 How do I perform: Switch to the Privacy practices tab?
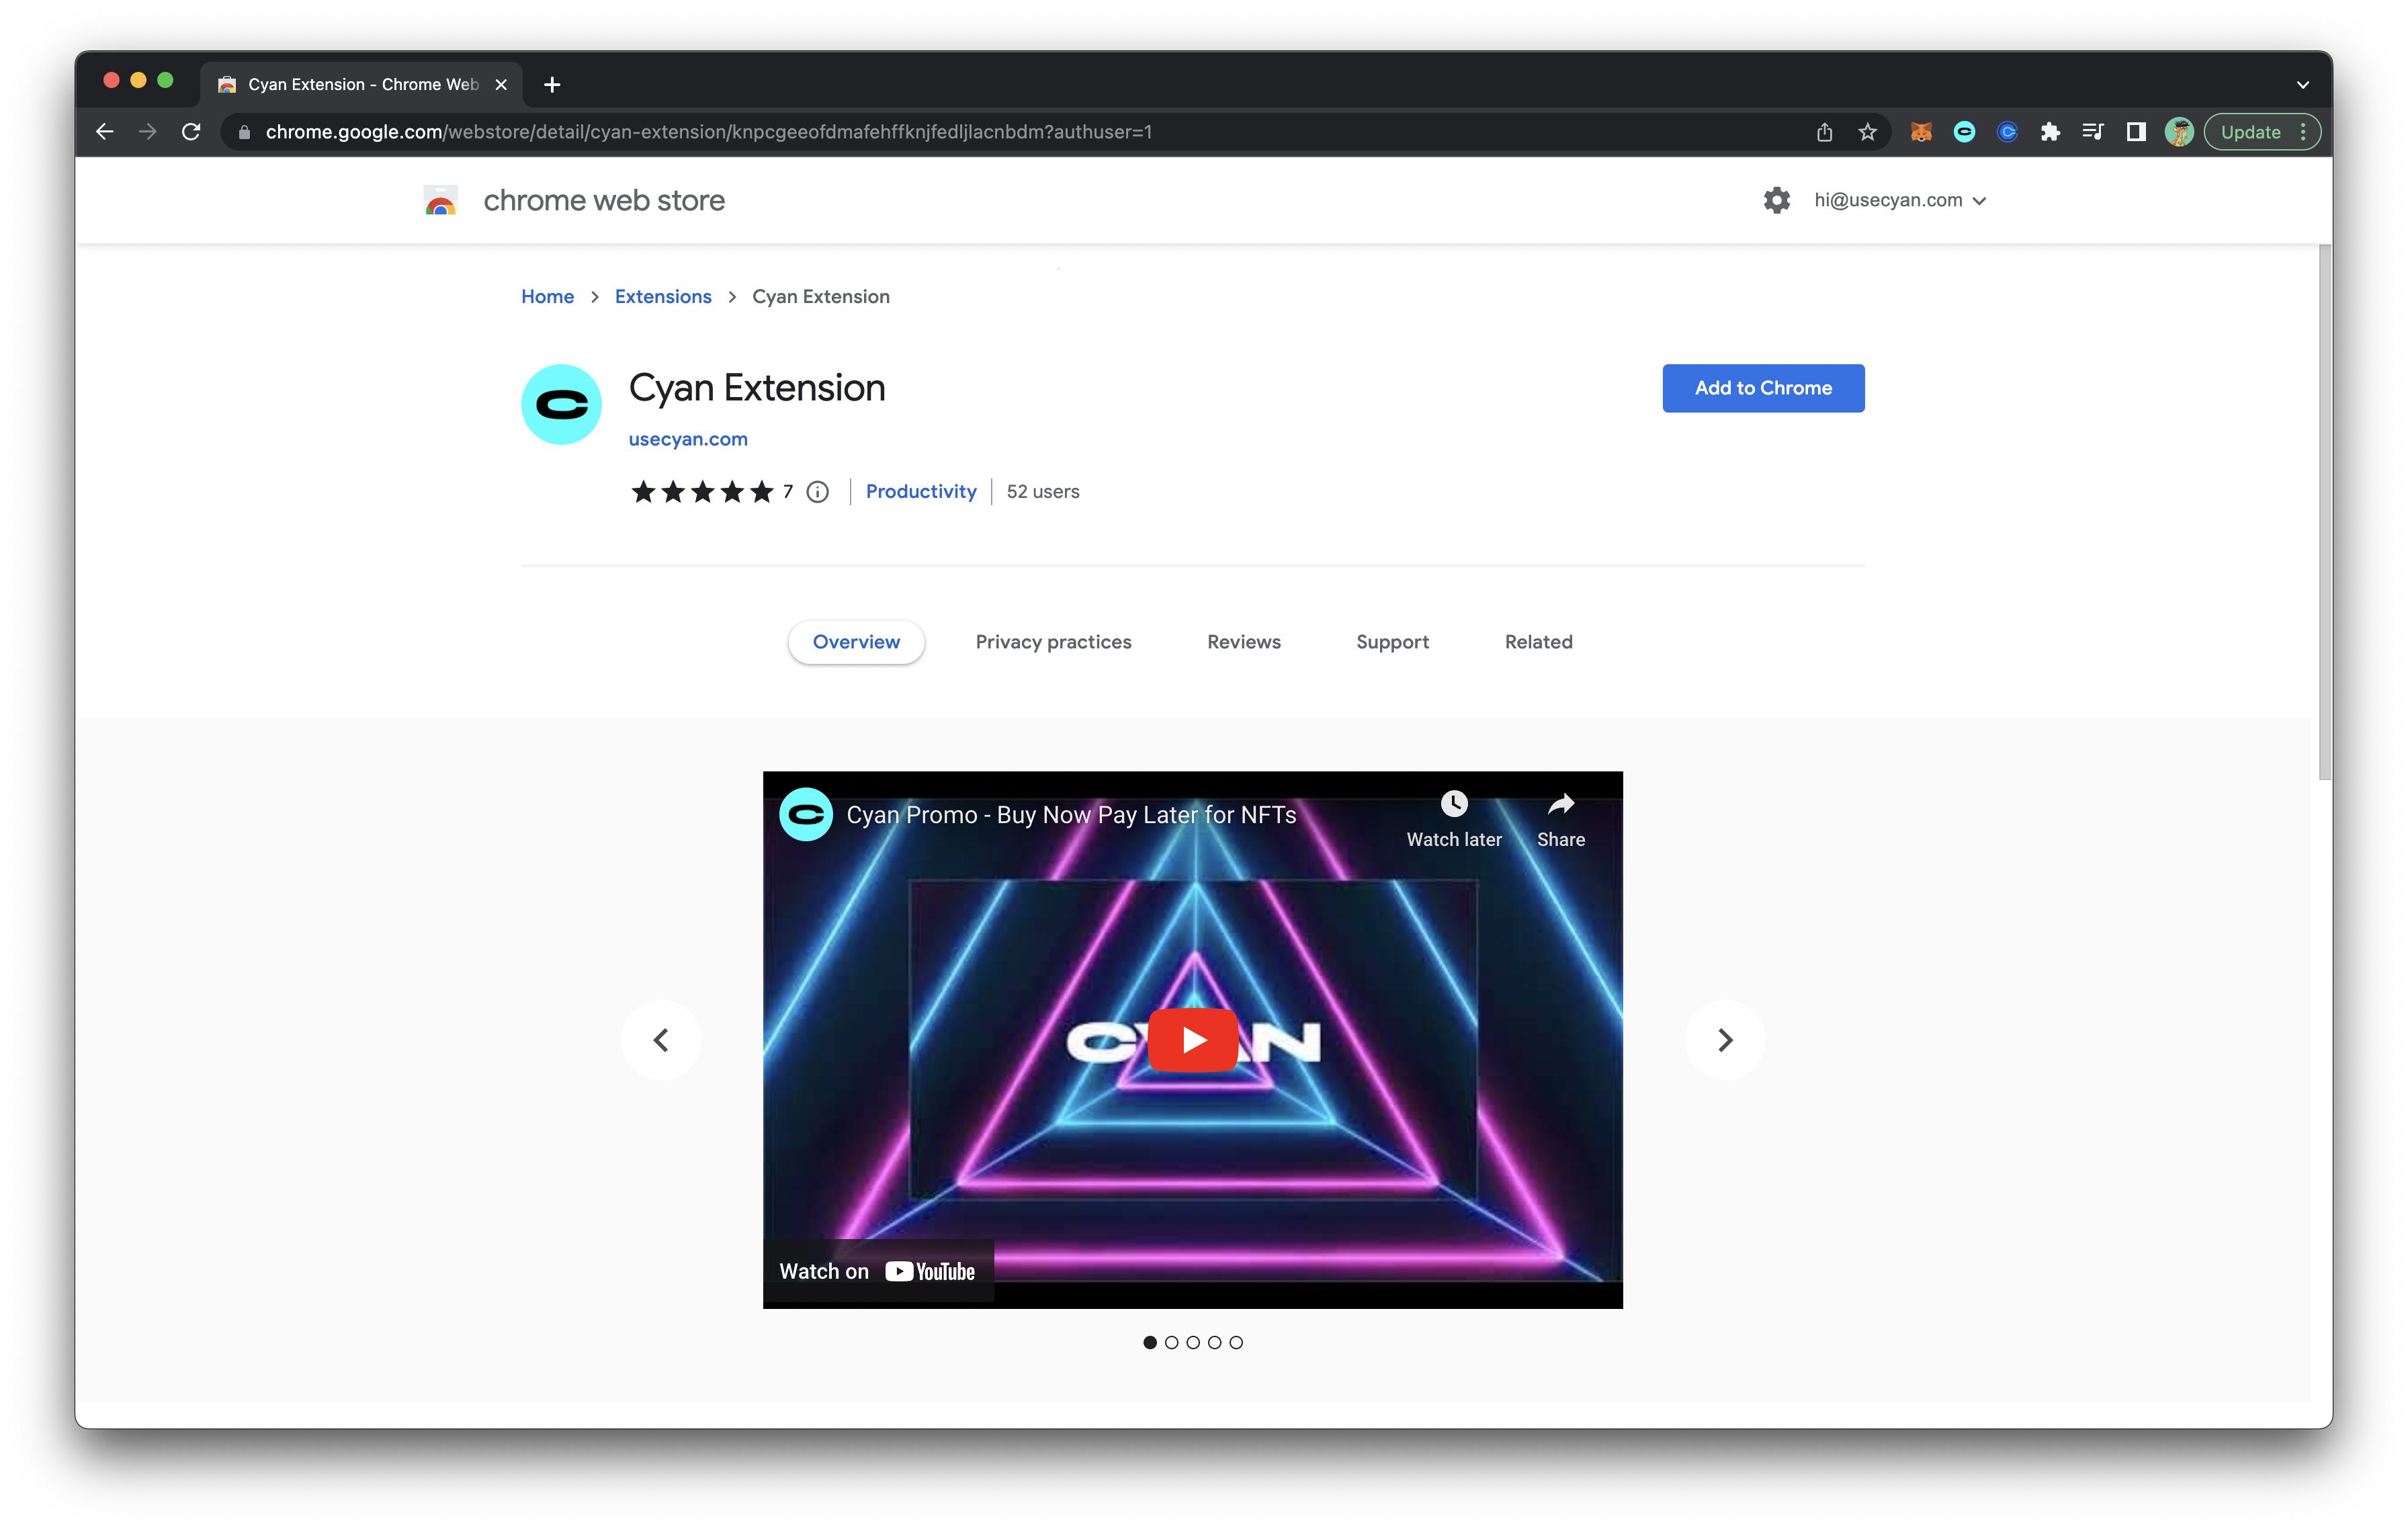pyautogui.click(x=1053, y=642)
